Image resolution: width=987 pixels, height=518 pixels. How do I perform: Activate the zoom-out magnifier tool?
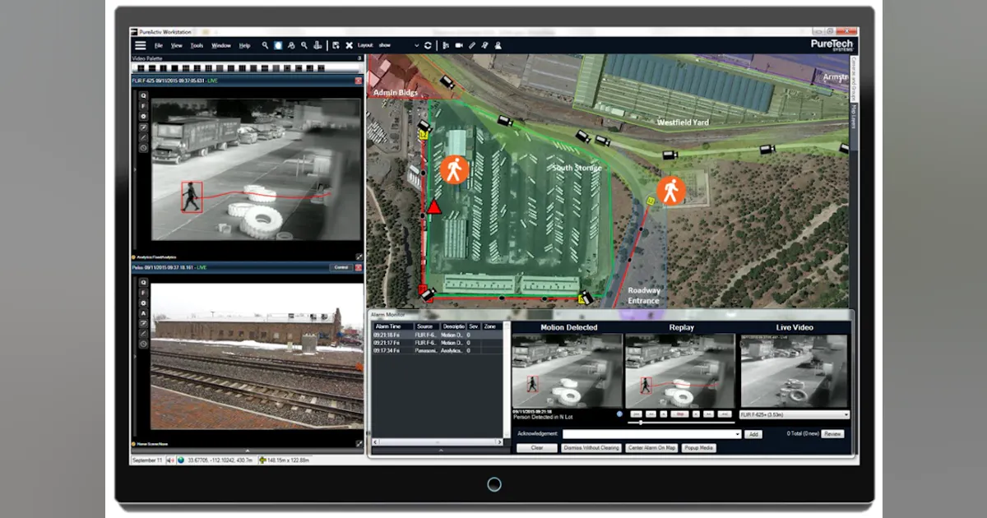click(x=304, y=45)
